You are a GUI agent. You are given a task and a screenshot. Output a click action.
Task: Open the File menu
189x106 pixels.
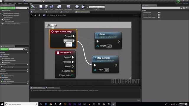click(x=1, y=3)
